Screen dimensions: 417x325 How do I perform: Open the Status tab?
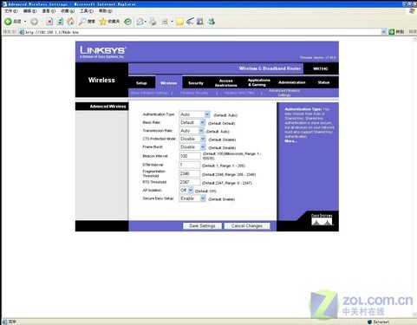pyautogui.click(x=323, y=82)
